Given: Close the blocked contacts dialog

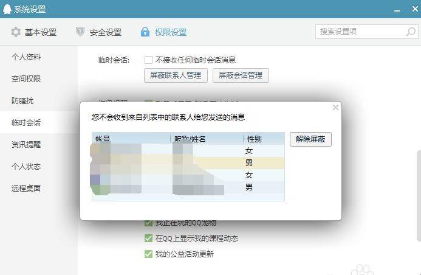Looking at the screenshot, I should pos(335,108).
